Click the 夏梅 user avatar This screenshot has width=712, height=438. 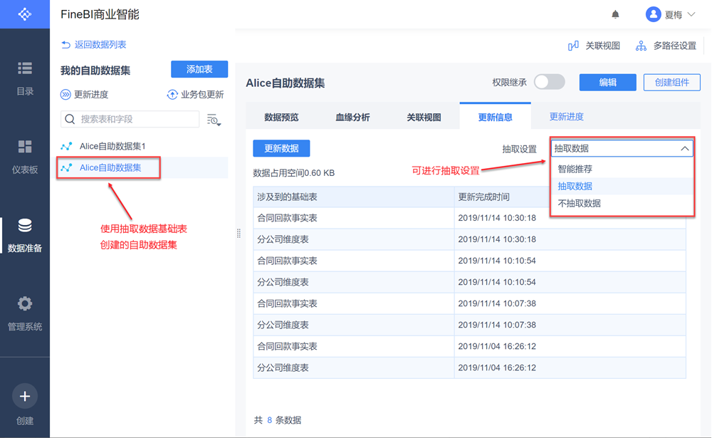pyautogui.click(x=653, y=14)
